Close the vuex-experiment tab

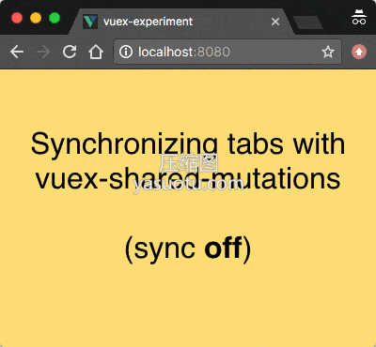[275, 22]
